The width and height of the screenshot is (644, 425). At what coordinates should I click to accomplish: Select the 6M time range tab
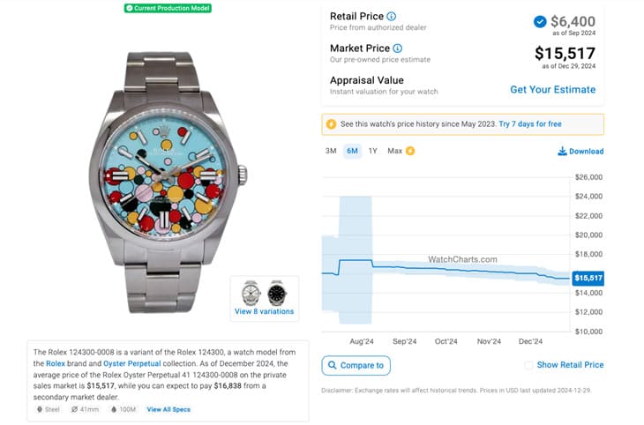352,151
